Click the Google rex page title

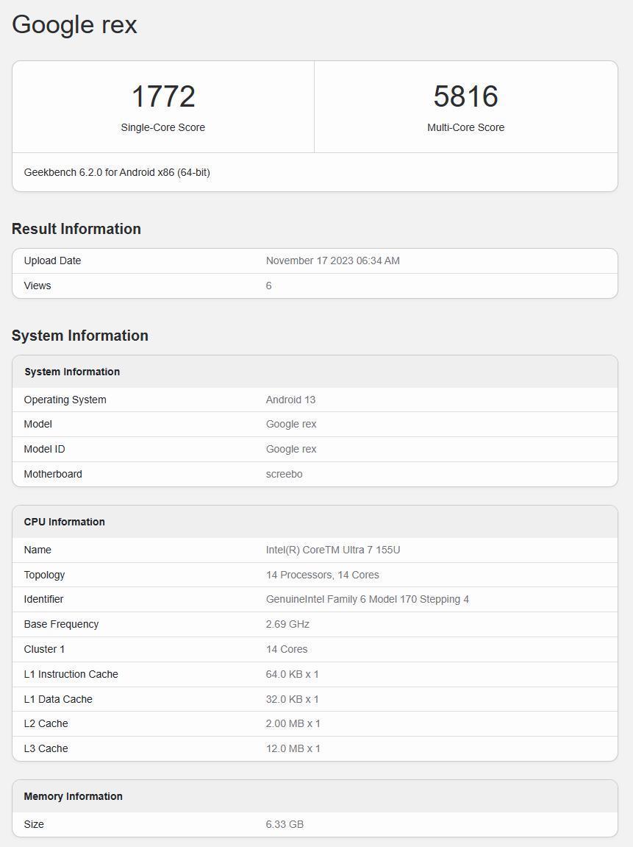(x=74, y=24)
